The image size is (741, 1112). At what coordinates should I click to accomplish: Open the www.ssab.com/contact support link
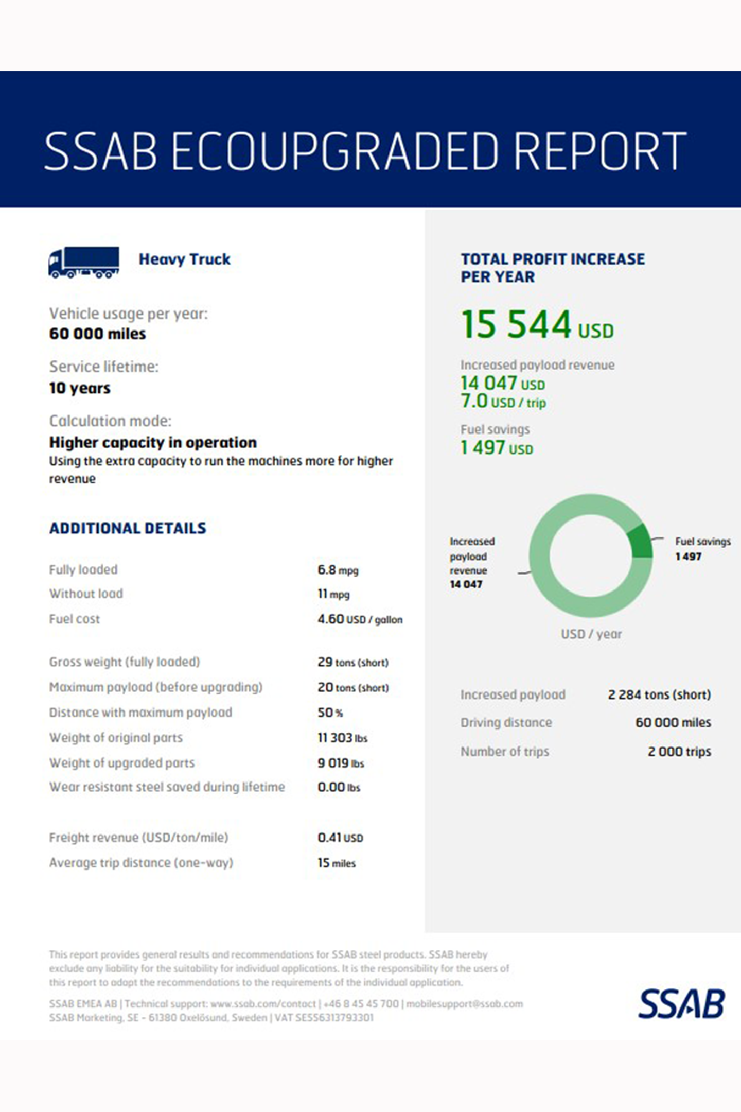(x=263, y=1004)
